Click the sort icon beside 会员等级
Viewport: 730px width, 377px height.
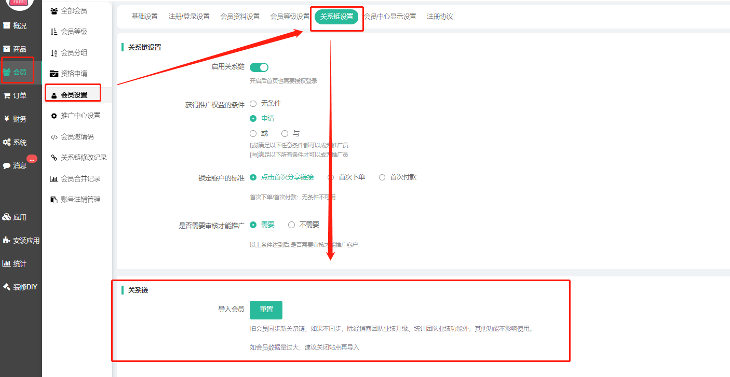(54, 32)
